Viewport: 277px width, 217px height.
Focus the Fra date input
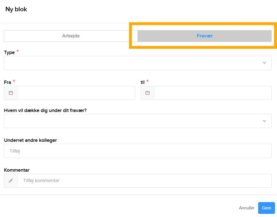click(76, 93)
